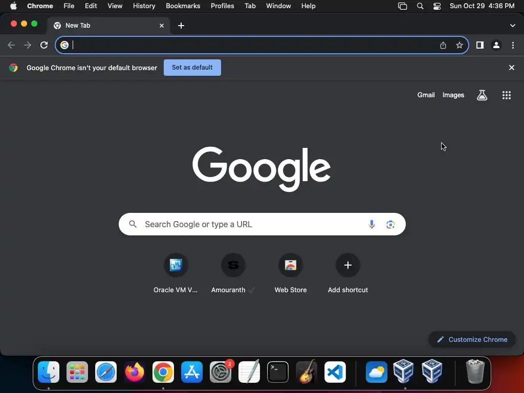The image size is (524, 393).
Task: Open Google Images link
Action: (453, 95)
